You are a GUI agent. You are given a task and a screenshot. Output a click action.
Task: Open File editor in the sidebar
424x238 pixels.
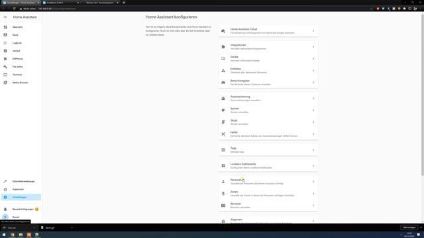click(x=21, y=67)
